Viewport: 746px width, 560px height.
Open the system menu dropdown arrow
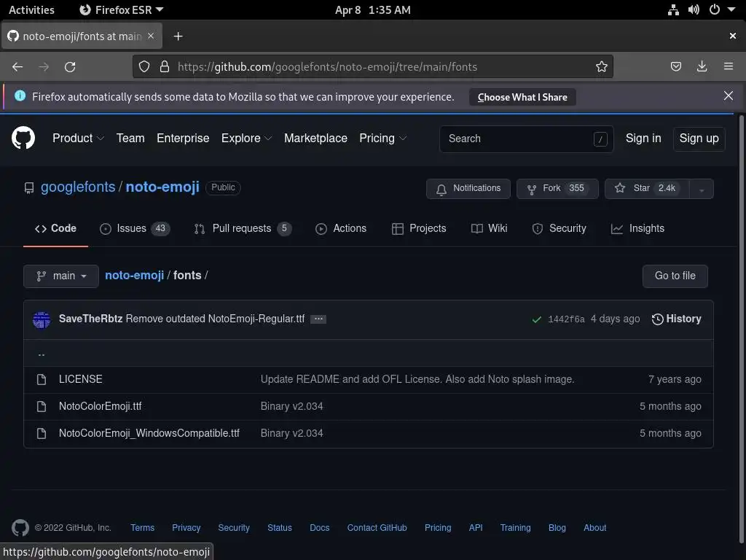(x=731, y=9)
